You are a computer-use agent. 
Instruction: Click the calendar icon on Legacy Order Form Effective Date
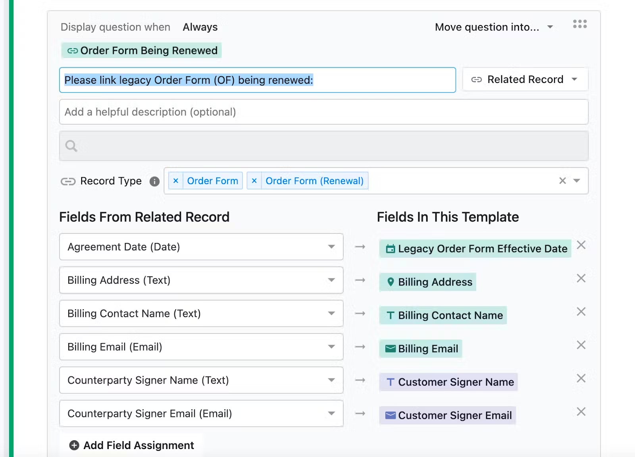(390, 249)
